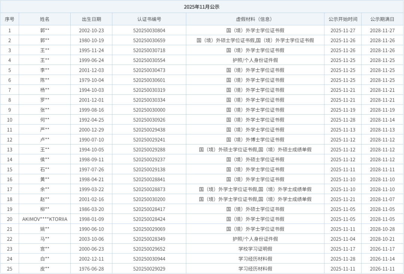Click the 2025年11月公示 table title
The height and width of the screenshot is (274, 404).
pyautogui.click(x=202, y=7)
